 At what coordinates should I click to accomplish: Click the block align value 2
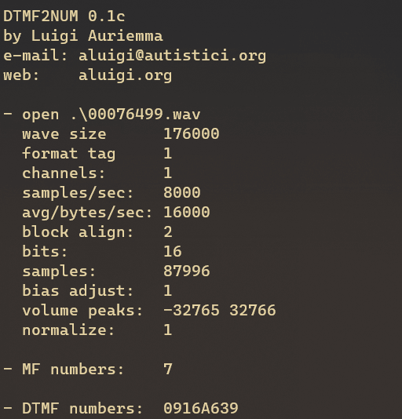click(x=168, y=232)
